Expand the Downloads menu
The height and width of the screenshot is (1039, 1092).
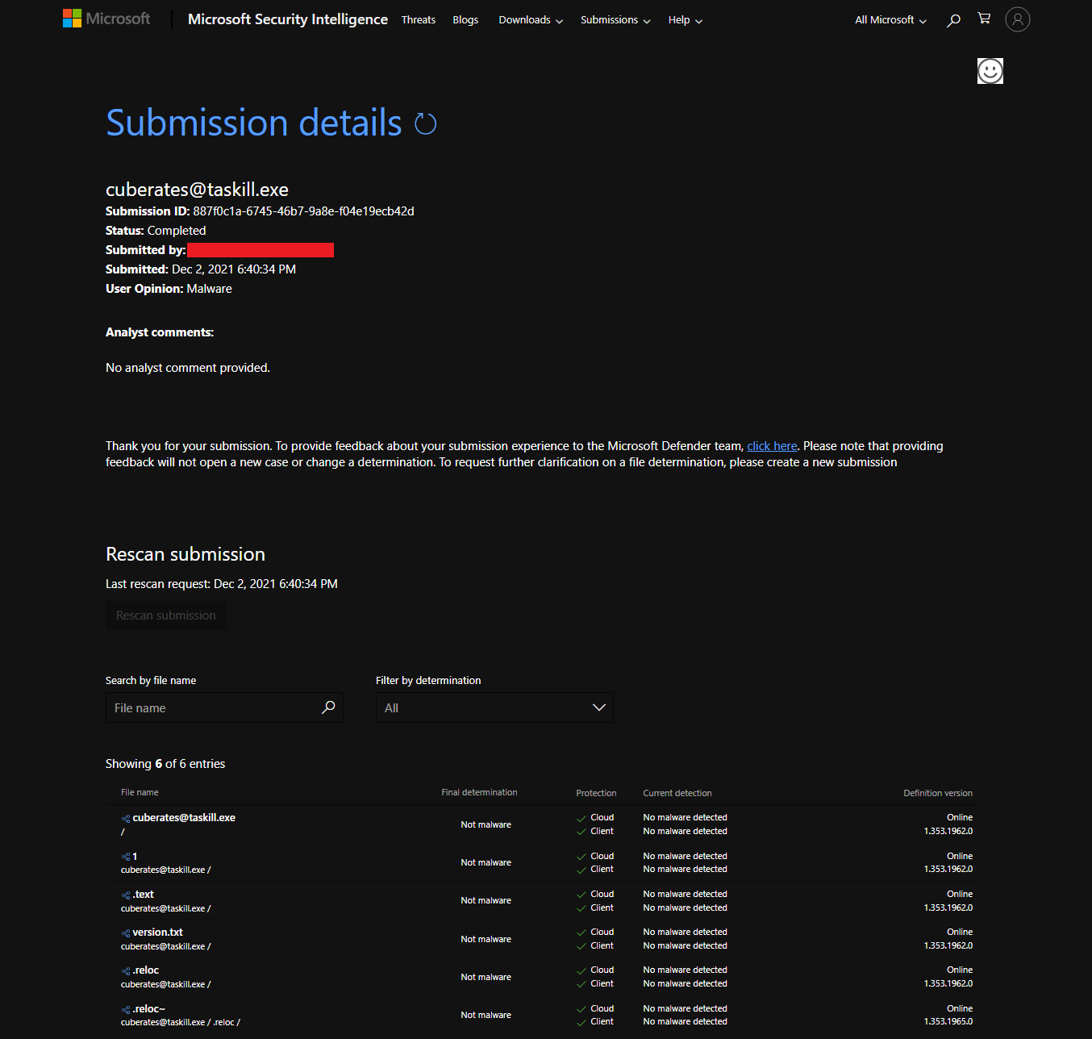[x=530, y=20]
